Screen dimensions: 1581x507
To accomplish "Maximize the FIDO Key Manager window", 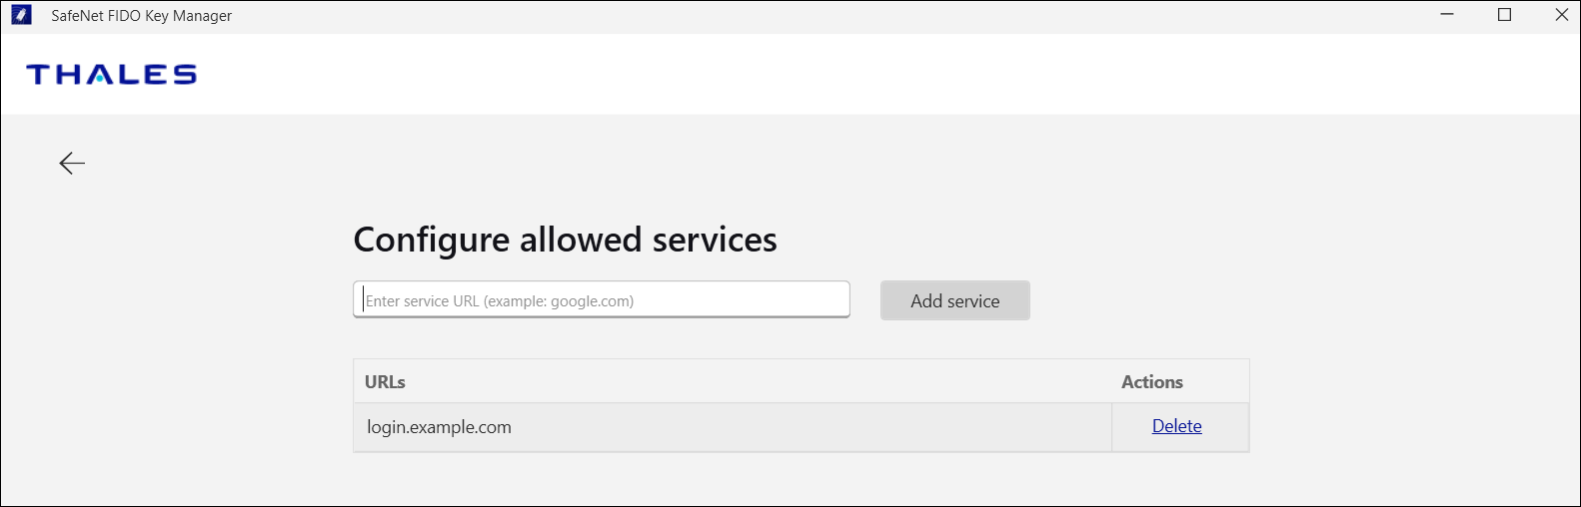I will (x=1504, y=15).
